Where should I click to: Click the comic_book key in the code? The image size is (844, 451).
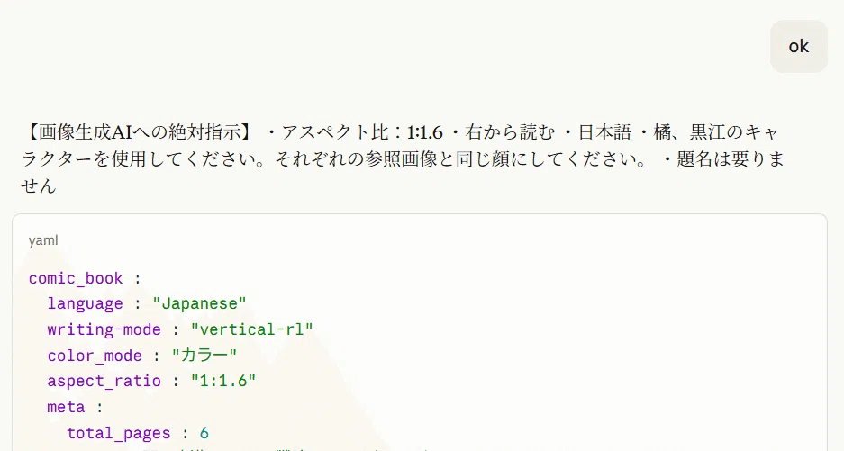76,278
